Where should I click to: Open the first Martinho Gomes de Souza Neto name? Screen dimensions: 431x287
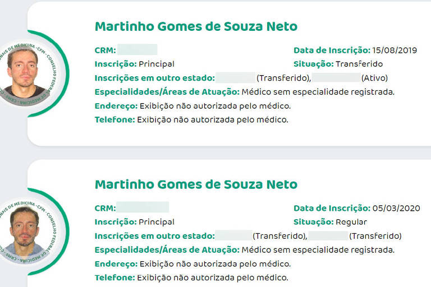(x=196, y=27)
